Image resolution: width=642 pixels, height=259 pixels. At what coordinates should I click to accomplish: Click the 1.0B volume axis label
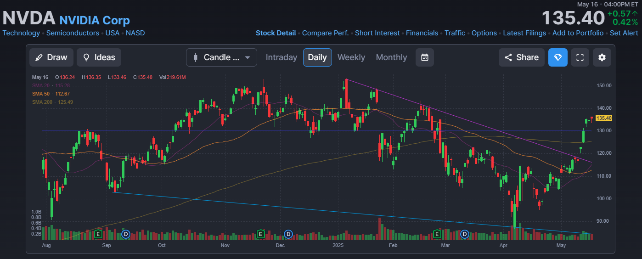tap(36, 212)
